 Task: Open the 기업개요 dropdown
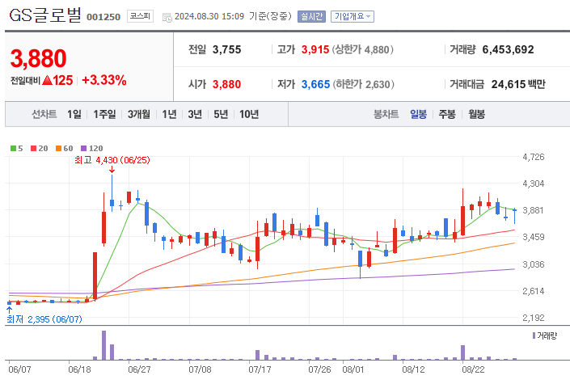coord(352,16)
